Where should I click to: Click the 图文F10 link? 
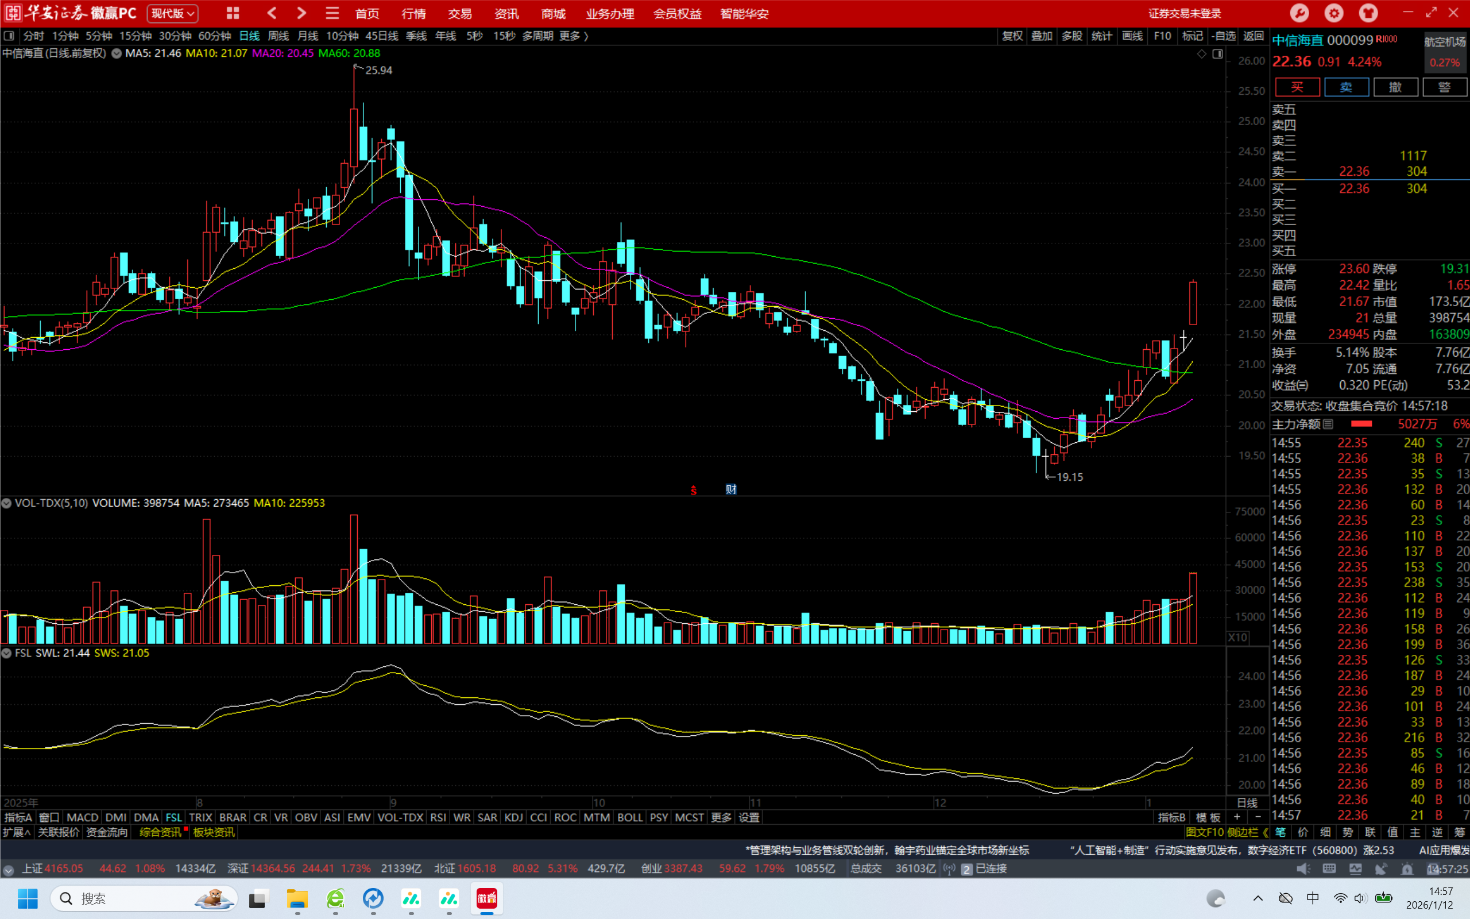pyautogui.click(x=1204, y=832)
